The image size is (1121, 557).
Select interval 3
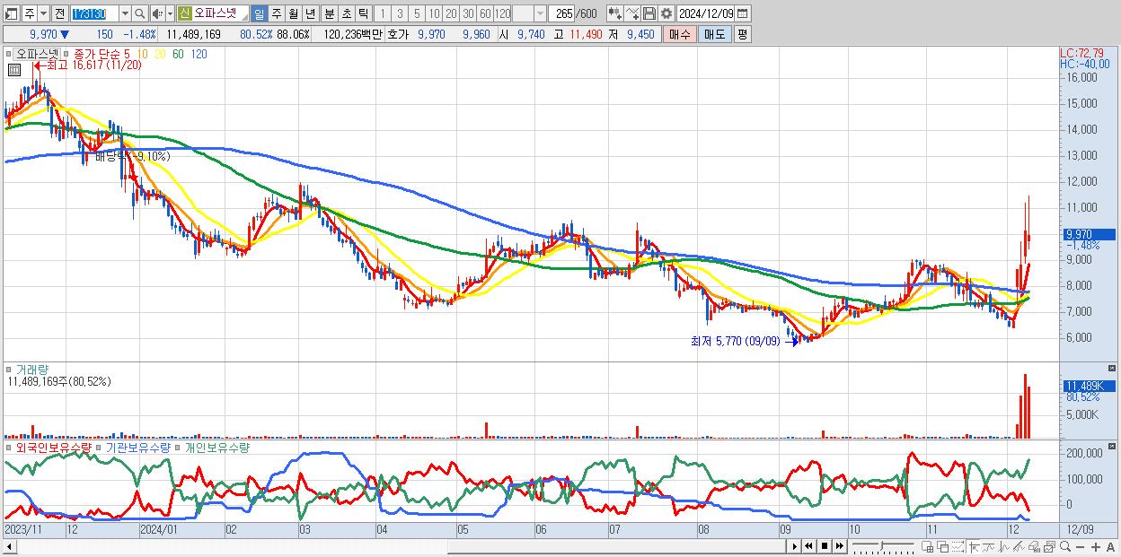click(400, 13)
